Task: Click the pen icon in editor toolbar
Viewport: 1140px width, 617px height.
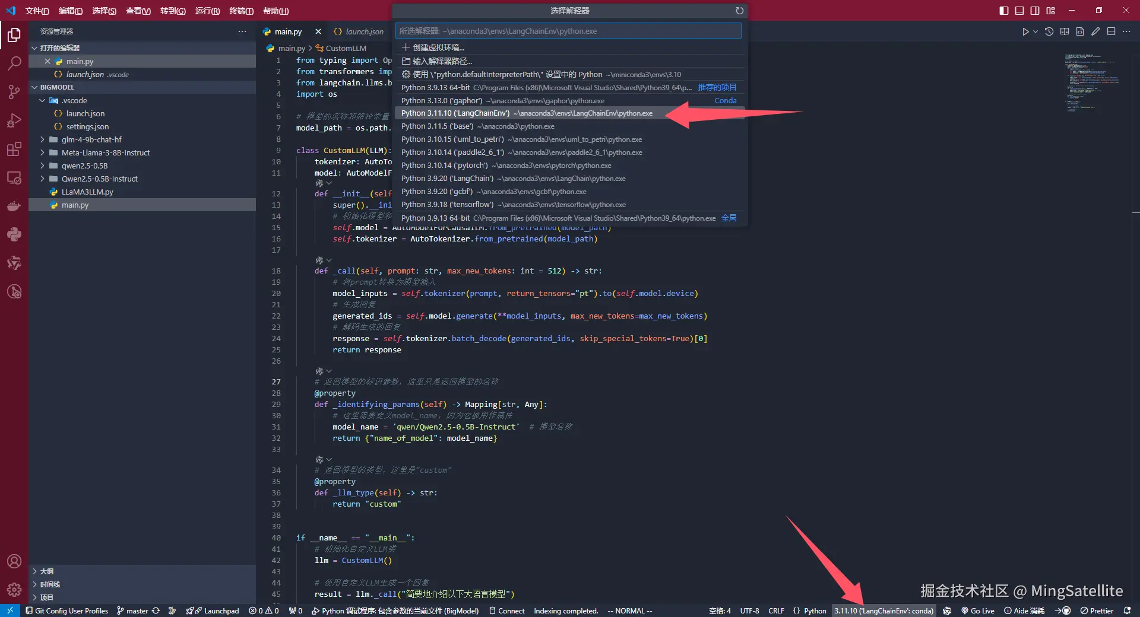Action: pos(1095,31)
